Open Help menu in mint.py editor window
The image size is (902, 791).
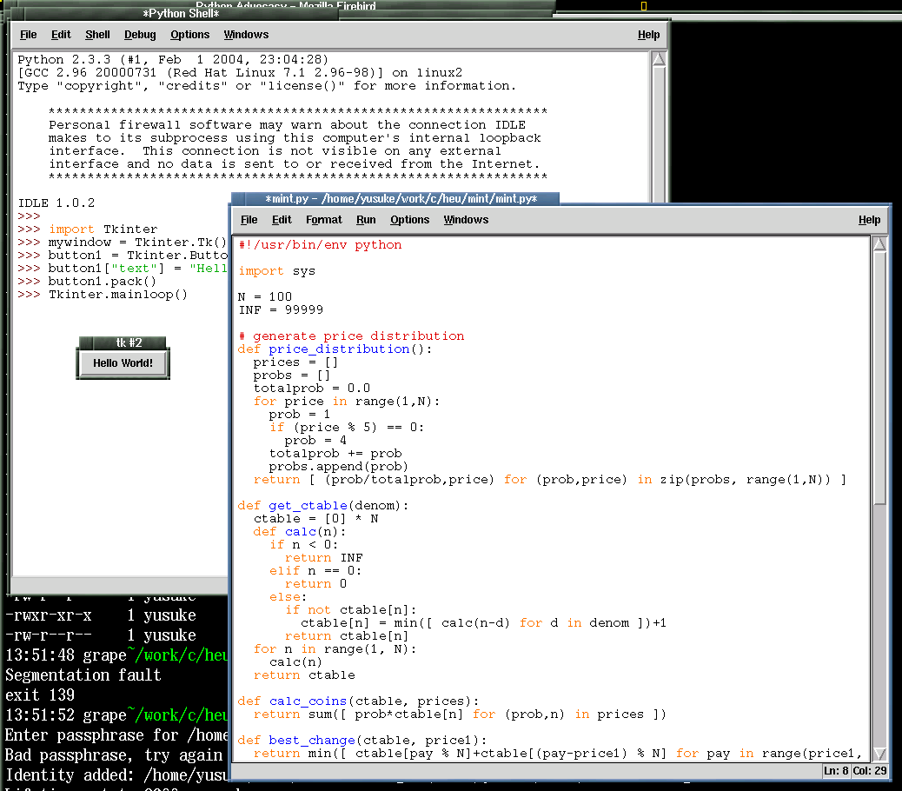pos(869,220)
